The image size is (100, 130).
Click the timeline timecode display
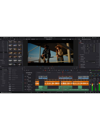point(29,73)
